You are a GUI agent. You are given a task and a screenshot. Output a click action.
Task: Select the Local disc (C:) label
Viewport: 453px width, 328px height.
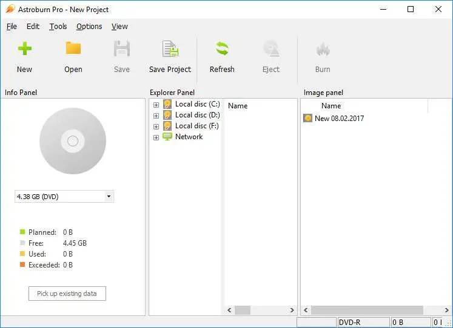click(x=198, y=104)
